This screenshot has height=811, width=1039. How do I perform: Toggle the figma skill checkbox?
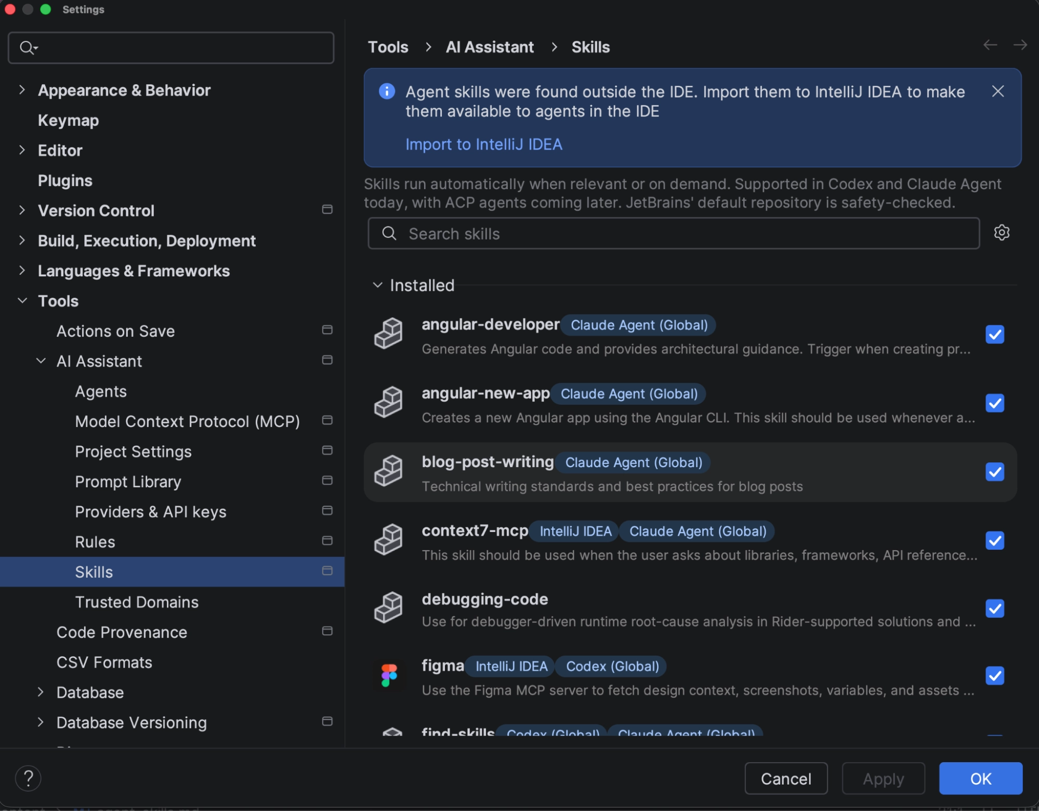(995, 676)
